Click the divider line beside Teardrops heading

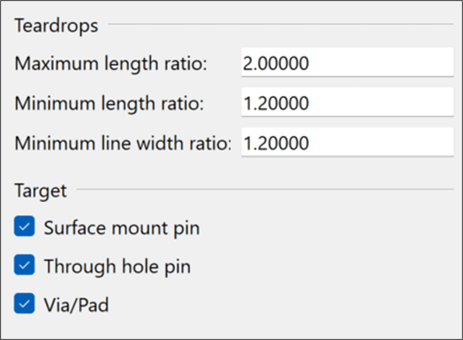pyautogui.click(x=280, y=24)
